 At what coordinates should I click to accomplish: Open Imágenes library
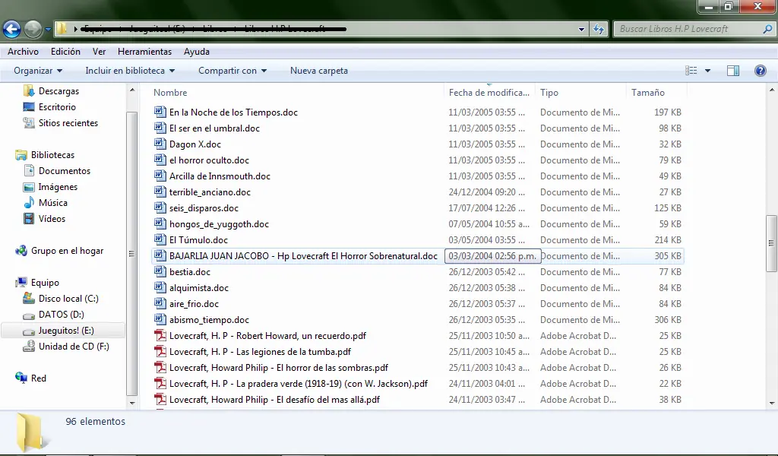[x=58, y=187]
